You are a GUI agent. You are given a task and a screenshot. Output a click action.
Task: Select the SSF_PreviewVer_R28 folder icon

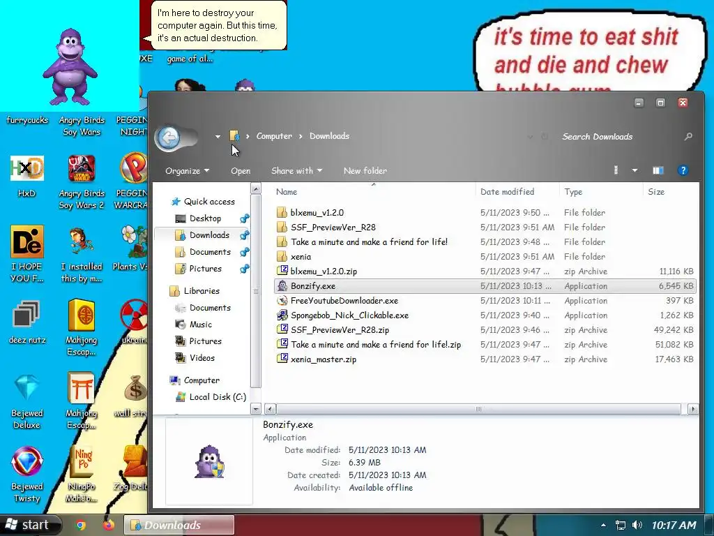(x=282, y=227)
